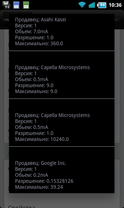Viewport: 124px width, 208px height.
Task: Select the Google Inc. sensor entry
Action: (62, 170)
